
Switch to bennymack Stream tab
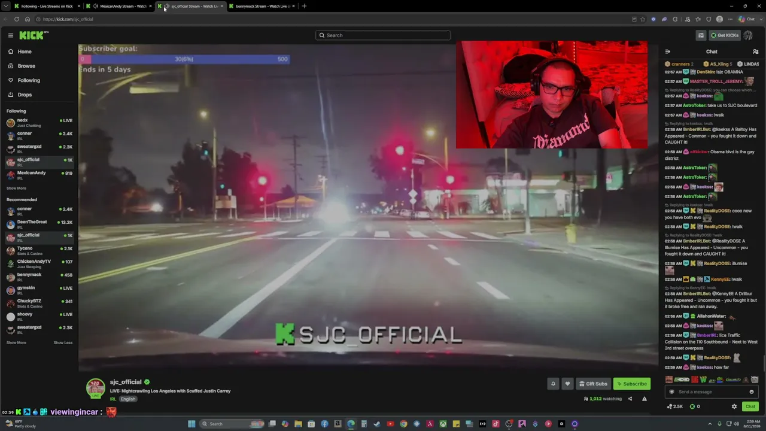pyautogui.click(x=261, y=6)
